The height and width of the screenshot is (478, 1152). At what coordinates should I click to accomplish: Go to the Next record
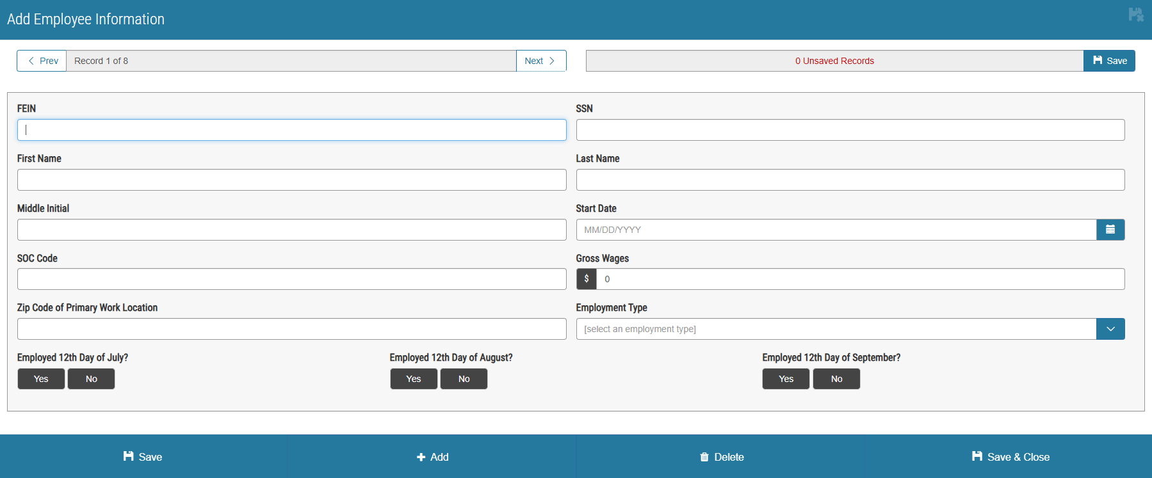(540, 61)
